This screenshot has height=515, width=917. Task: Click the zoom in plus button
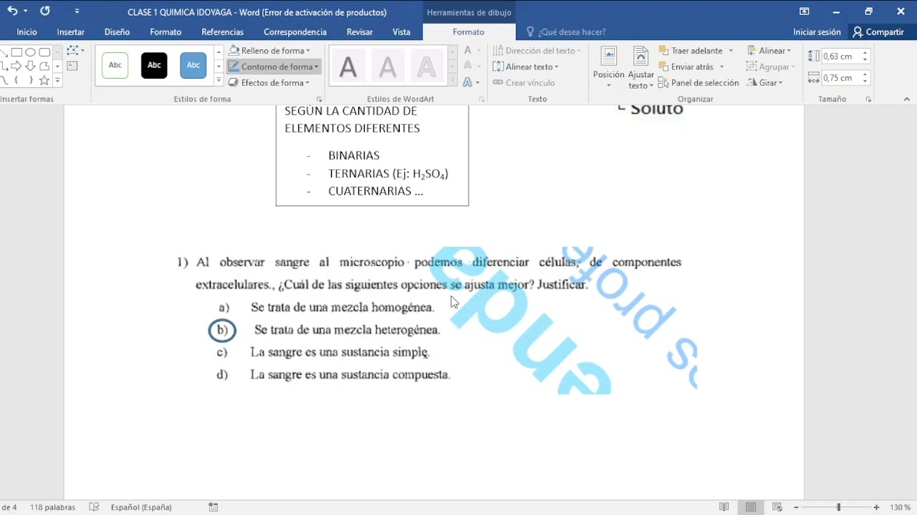click(x=876, y=507)
